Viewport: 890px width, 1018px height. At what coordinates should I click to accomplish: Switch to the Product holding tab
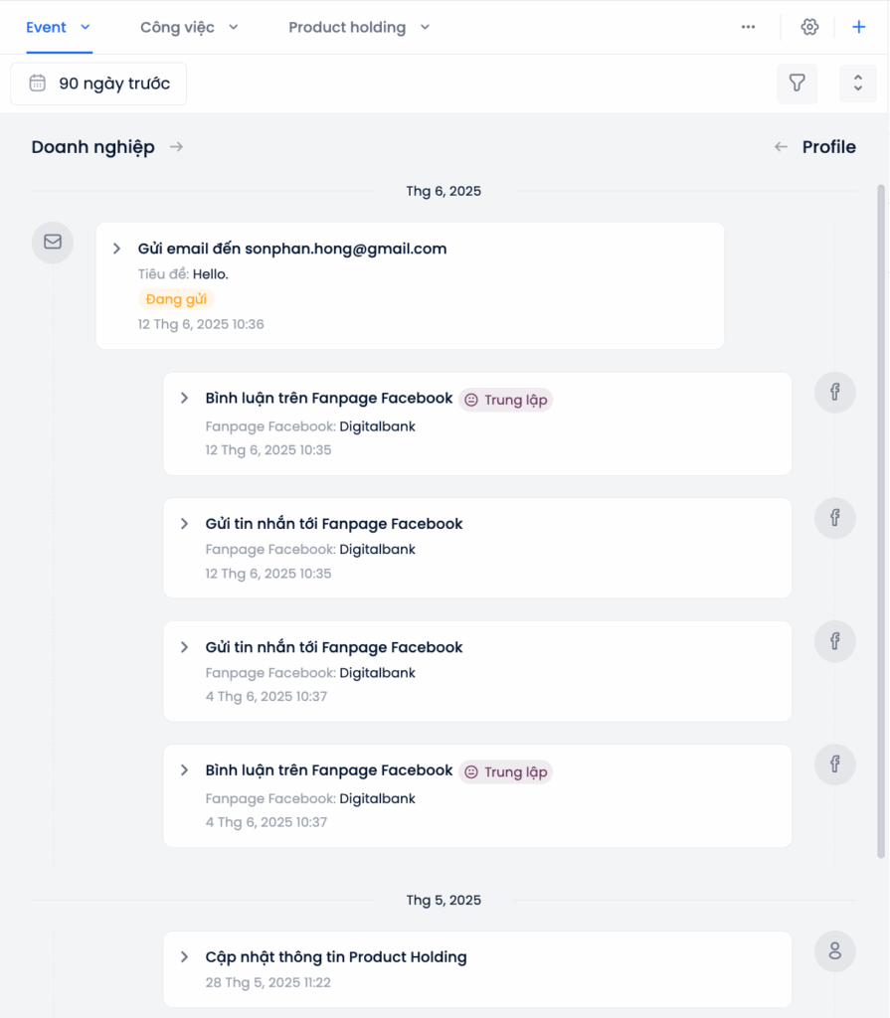(359, 27)
